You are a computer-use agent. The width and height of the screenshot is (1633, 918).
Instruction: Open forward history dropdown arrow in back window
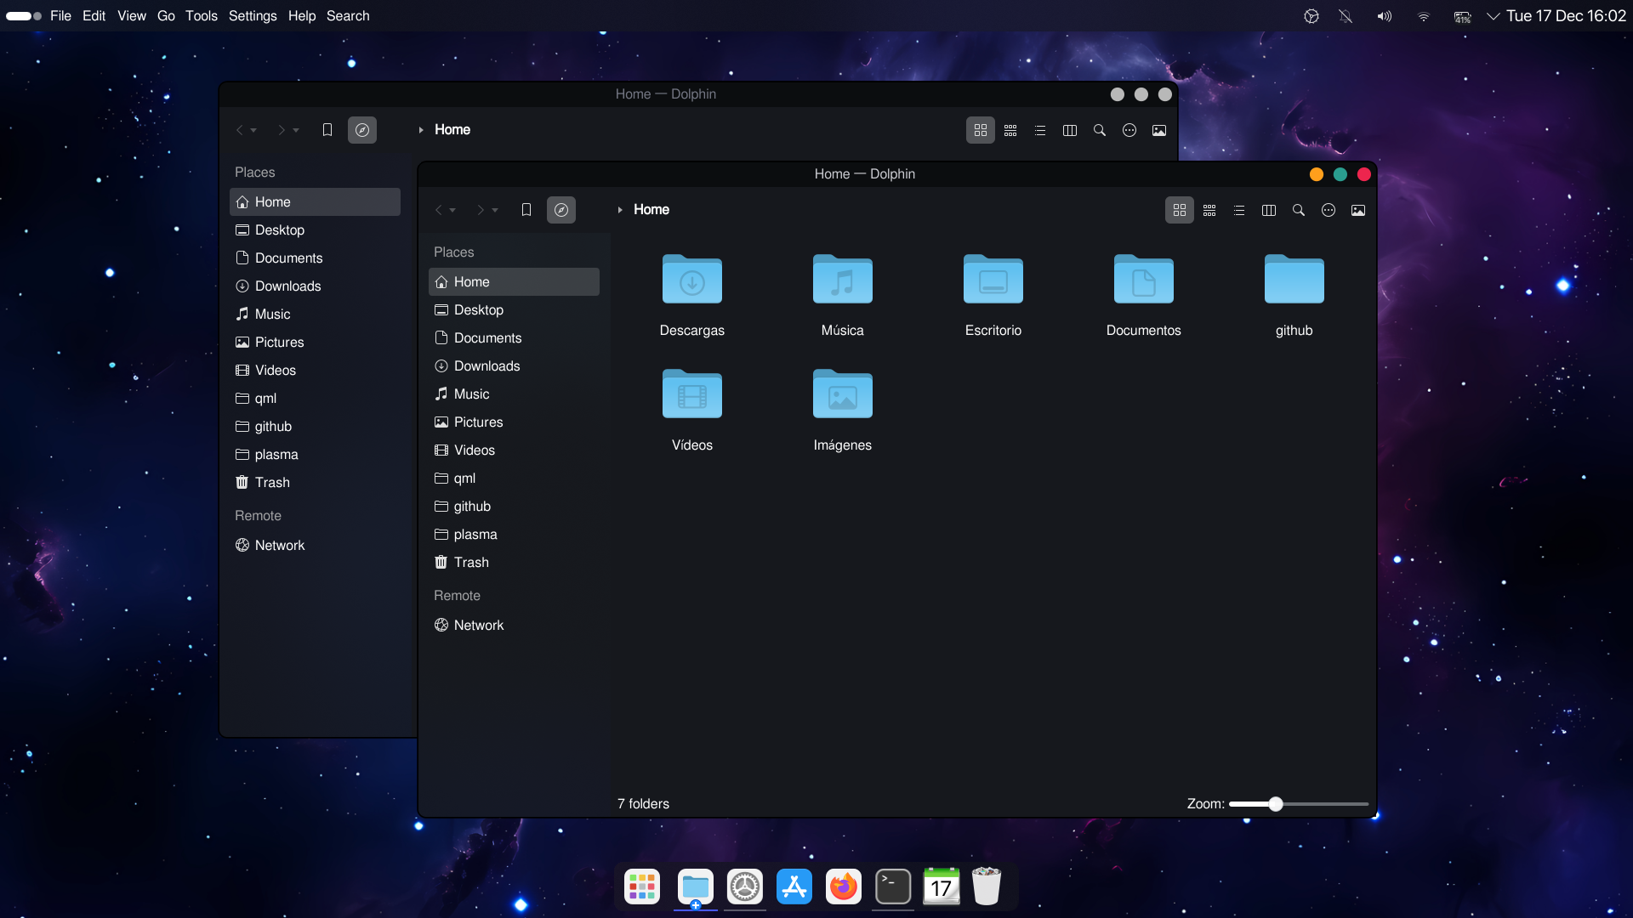pyautogui.click(x=296, y=130)
